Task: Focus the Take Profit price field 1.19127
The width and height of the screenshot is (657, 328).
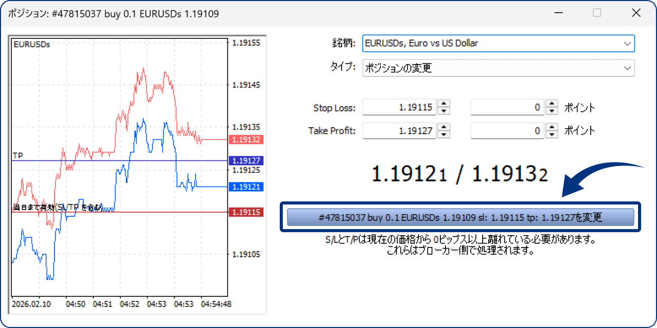Action: 399,131
